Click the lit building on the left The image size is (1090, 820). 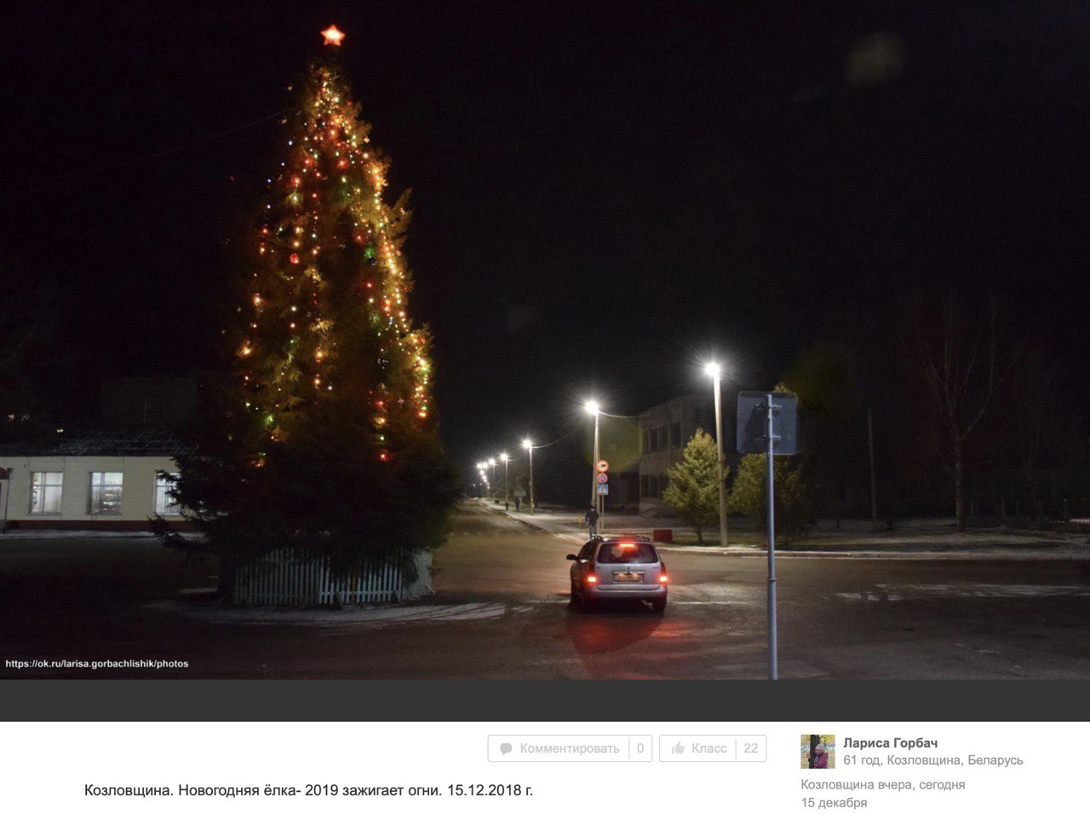[92, 492]
